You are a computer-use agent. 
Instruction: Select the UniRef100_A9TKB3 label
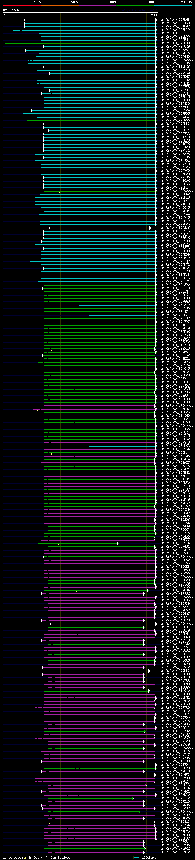pos(175,124)
